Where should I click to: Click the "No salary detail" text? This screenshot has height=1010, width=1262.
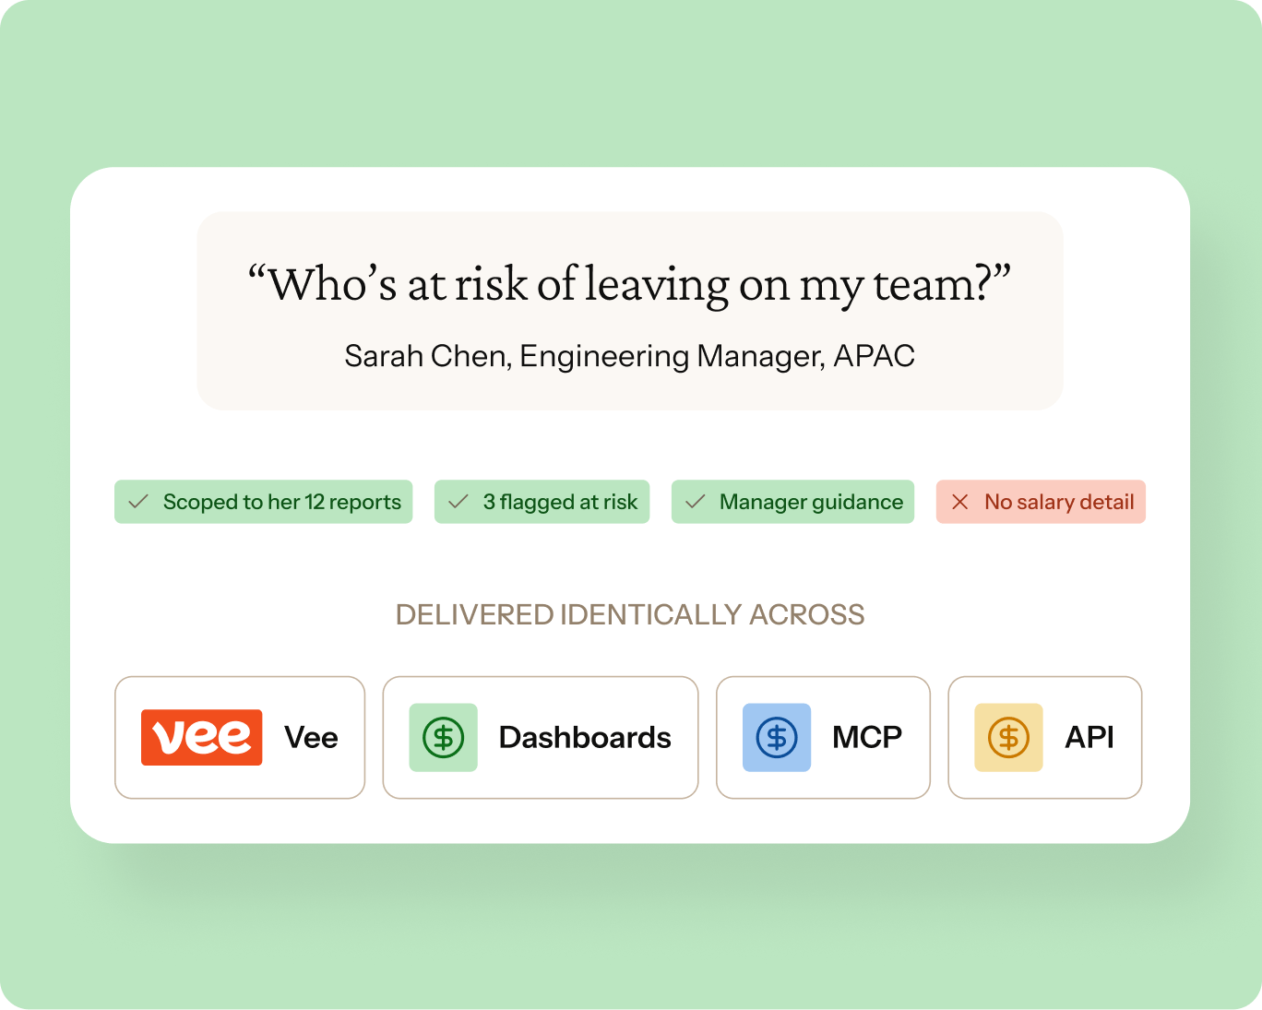(x=1059, y=502)
